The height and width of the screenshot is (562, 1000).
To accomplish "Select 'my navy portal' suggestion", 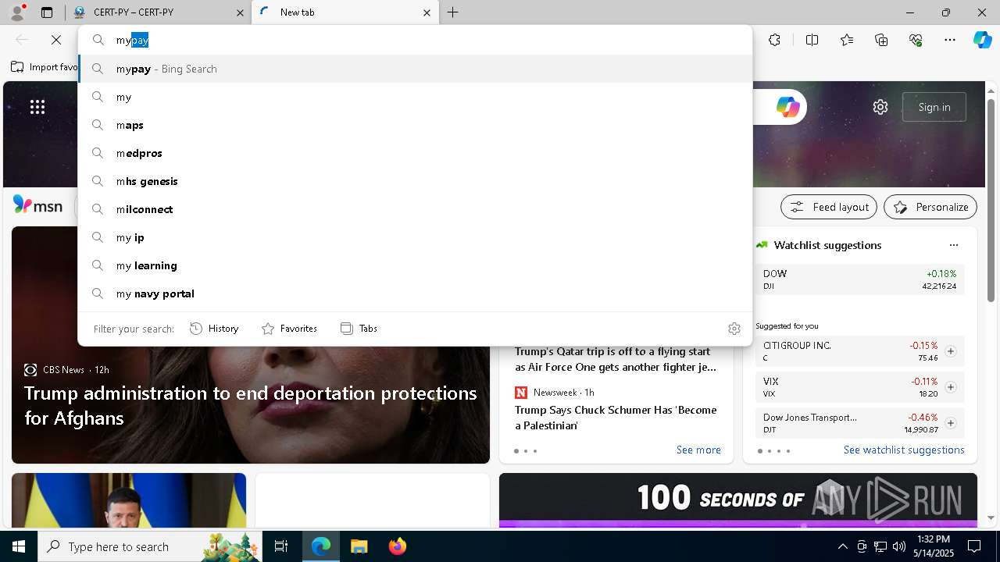I will point(415,293).
